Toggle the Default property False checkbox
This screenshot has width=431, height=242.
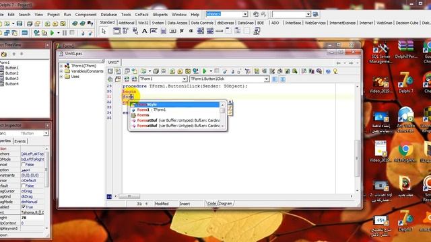(x=24, y=186)
